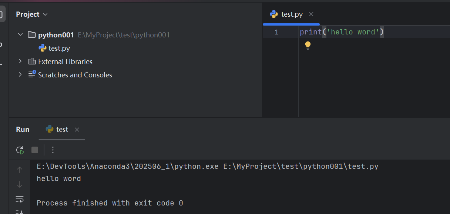Select test.py in the Project tree

tap(59, 48)
